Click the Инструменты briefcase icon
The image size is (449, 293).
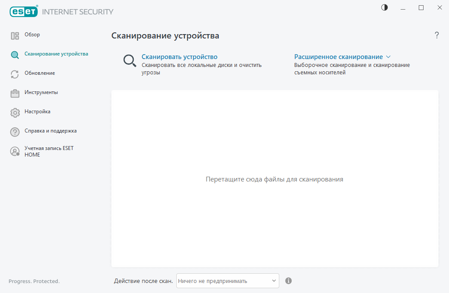[x=15, y=94]
